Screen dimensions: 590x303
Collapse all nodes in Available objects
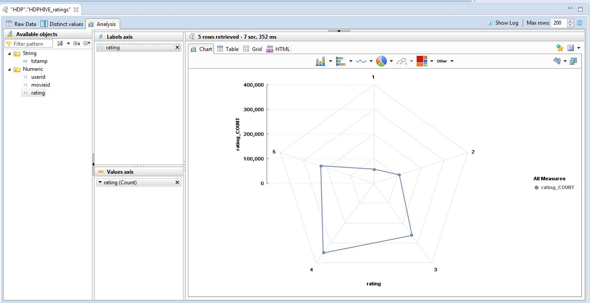(87, 44)
